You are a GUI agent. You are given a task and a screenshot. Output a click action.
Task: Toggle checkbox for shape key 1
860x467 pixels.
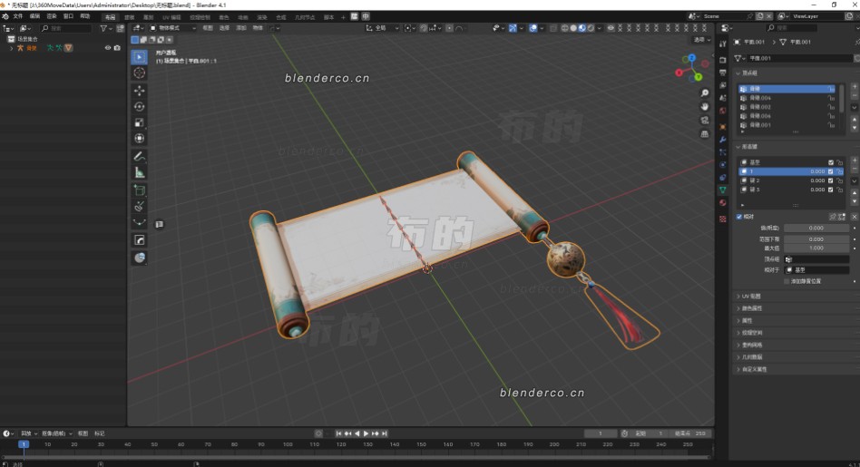click(x=830, y=171)
